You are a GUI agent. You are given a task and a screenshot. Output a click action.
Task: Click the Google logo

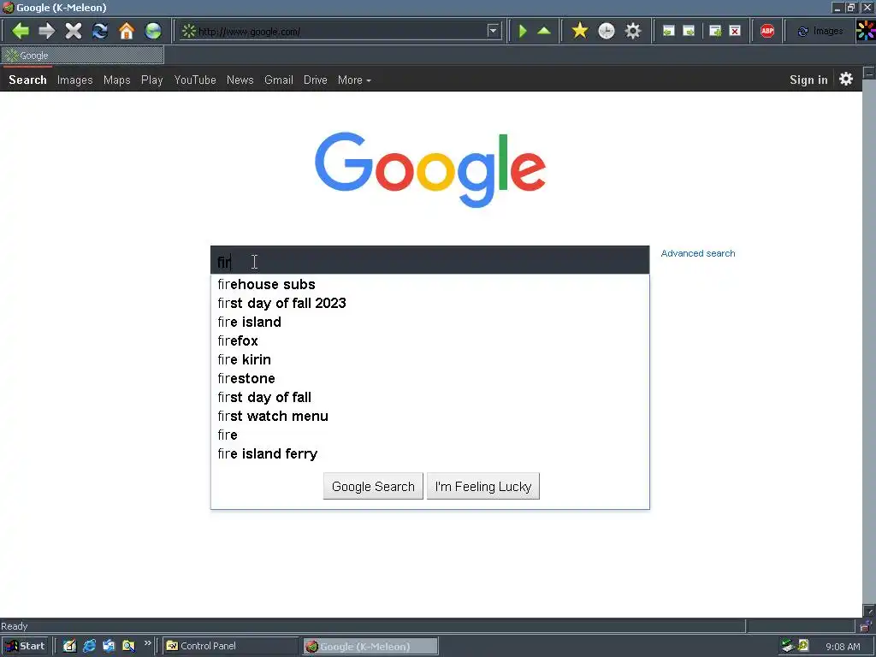click(430, 169)
